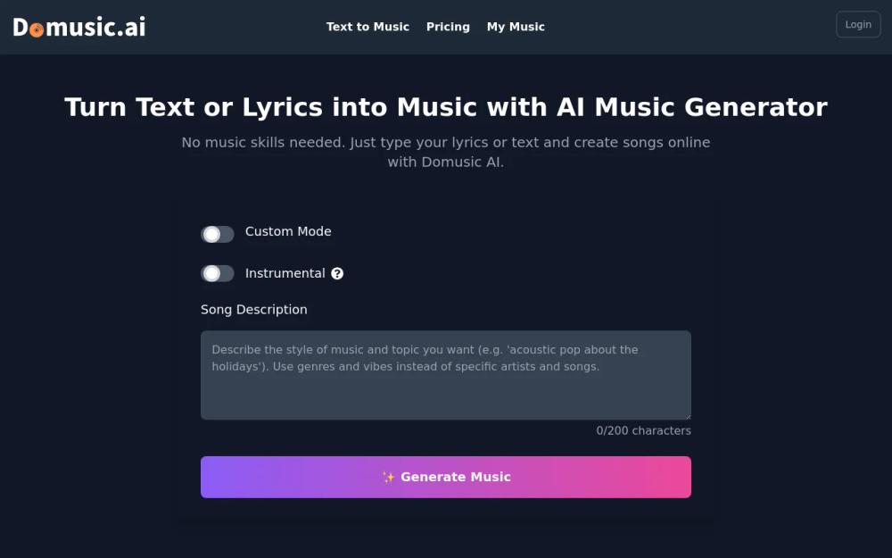Click the text area resize handle
Screen dimensions: 892x558
tap(687, 416)
